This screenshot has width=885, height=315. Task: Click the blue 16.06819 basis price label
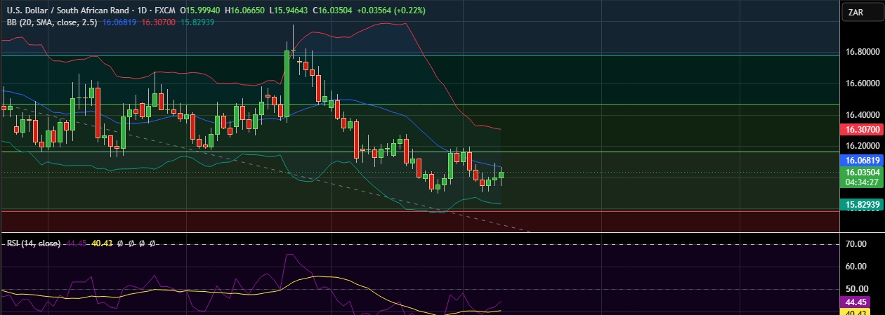tap(860, 161)
